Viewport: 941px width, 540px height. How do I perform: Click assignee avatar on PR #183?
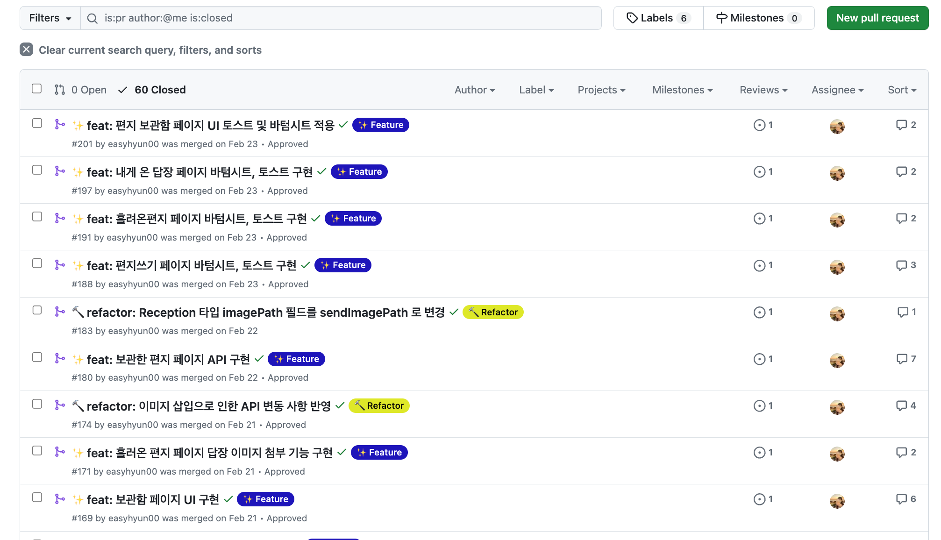pyautogui.click(x=837, y=313)
